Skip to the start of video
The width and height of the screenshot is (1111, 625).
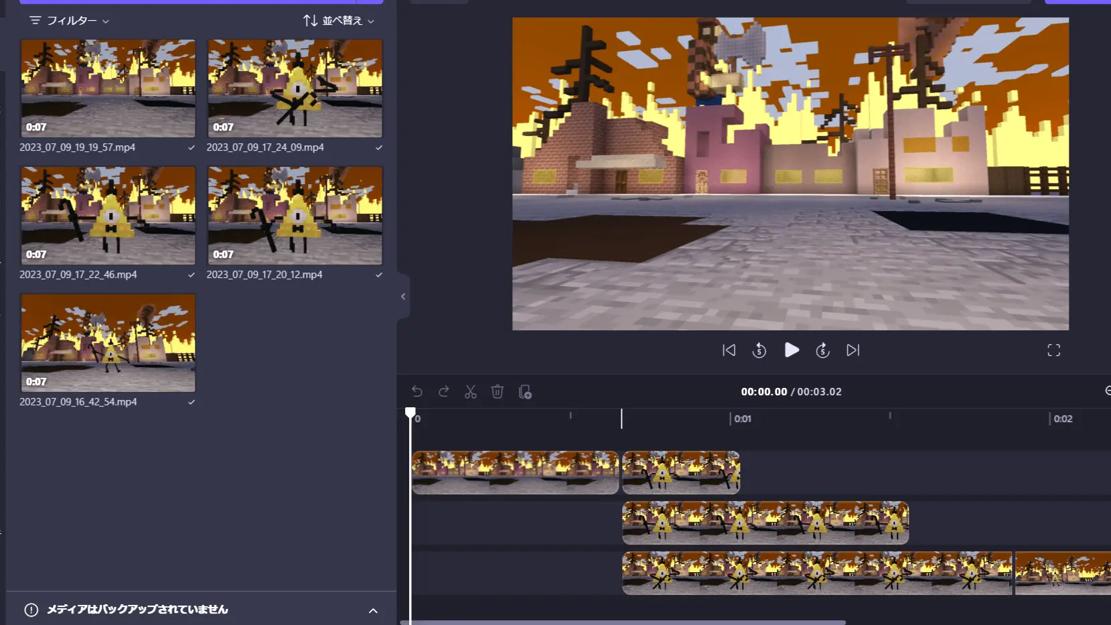pyautogui.click(x=729, y=350)
